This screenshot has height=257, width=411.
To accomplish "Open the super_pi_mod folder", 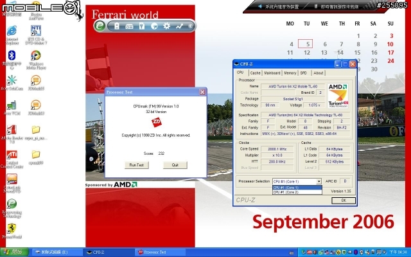I will point(36,133).
